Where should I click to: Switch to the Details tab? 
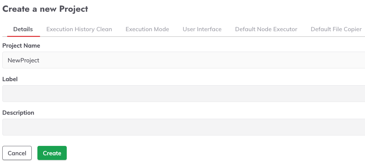(23, 30)
